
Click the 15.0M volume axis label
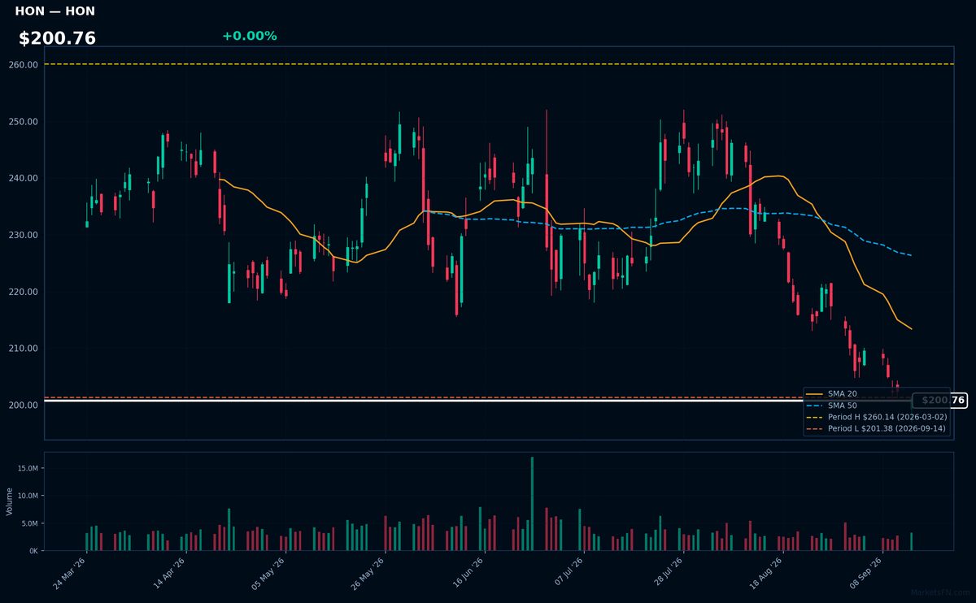click(28, 468)
